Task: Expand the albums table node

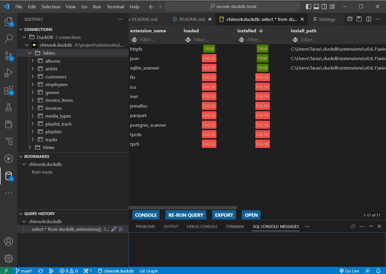Action: (33, 61)
